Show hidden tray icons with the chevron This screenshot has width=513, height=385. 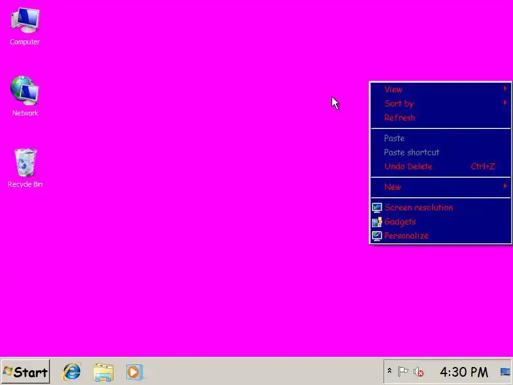[x=389, y=371]
